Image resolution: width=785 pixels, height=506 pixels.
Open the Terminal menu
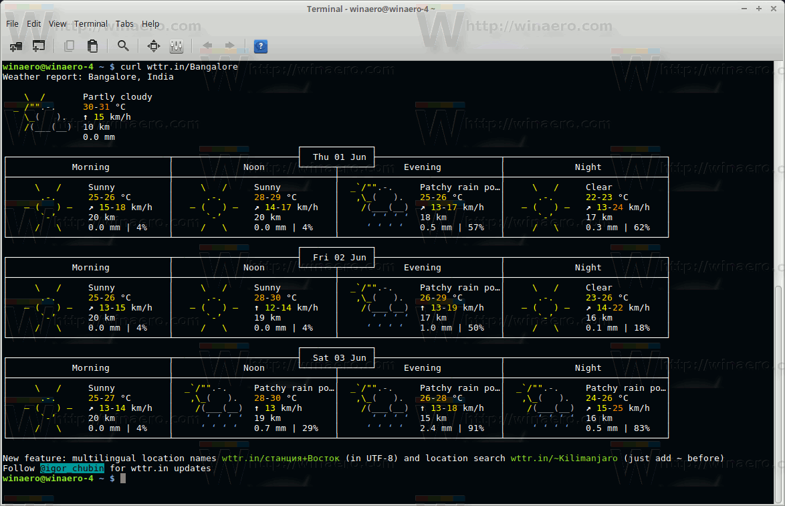[91, 23]
